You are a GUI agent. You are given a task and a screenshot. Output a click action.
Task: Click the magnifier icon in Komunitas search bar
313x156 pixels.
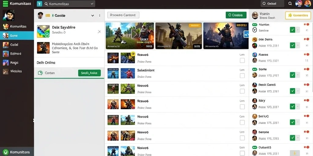46,4
